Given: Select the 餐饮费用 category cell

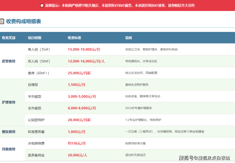Looking at the screenshot, I should (8, 132).
